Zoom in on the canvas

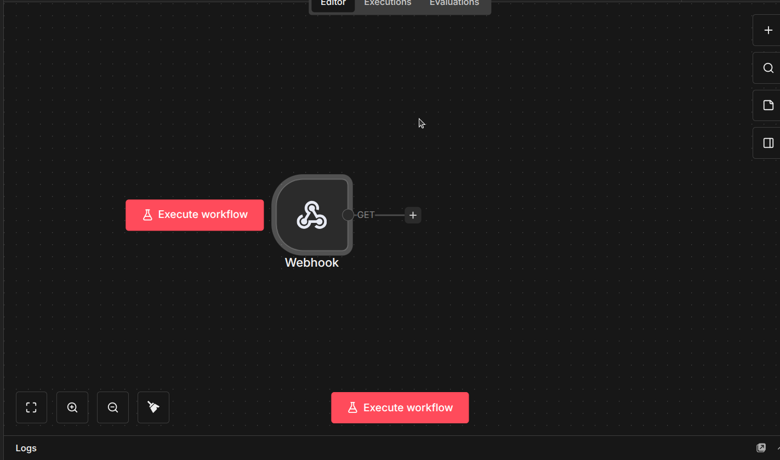(x=72, y=407)
